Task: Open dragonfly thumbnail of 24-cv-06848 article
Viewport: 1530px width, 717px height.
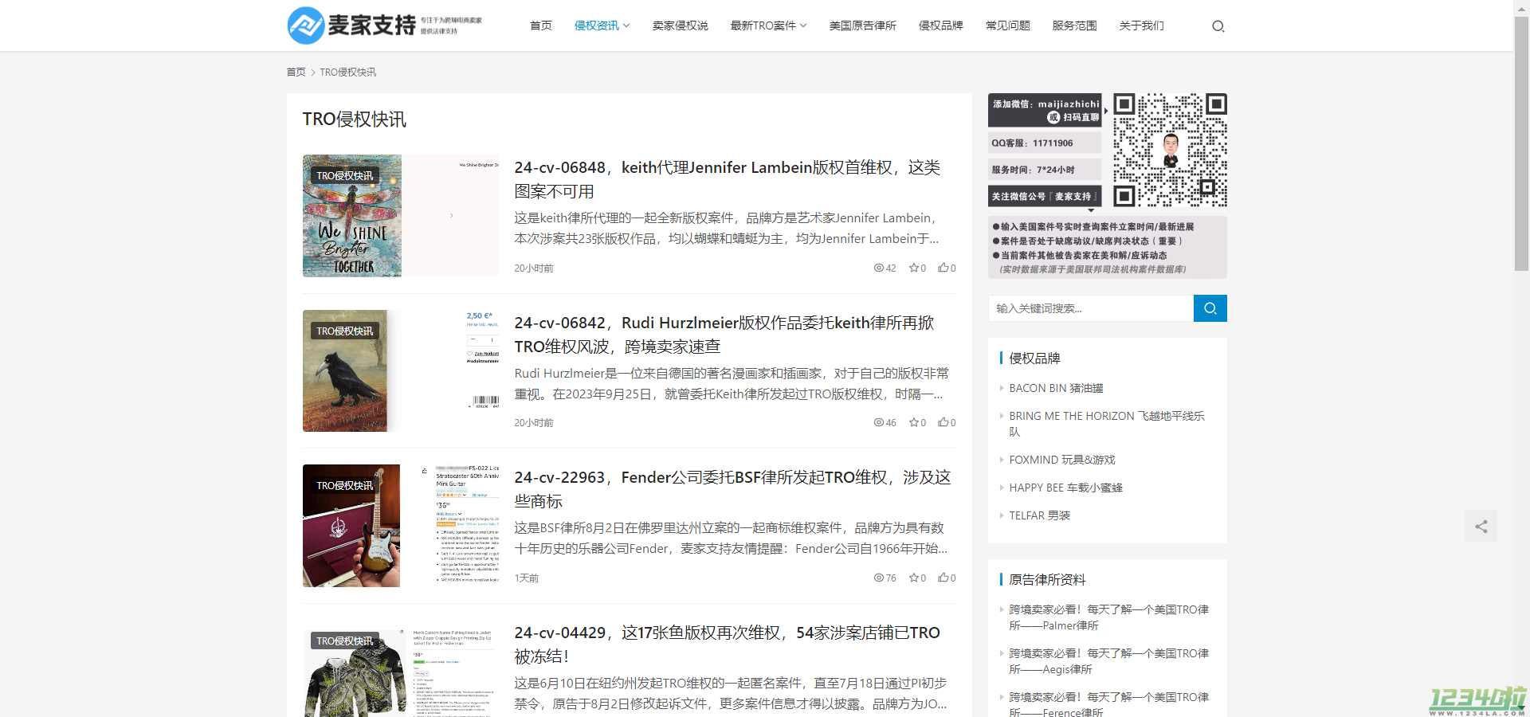Action: tap(400, 216)
